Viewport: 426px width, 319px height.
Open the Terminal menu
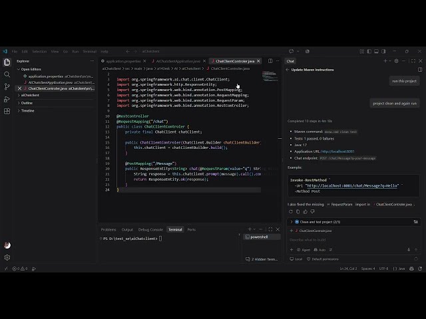[89, 51]
